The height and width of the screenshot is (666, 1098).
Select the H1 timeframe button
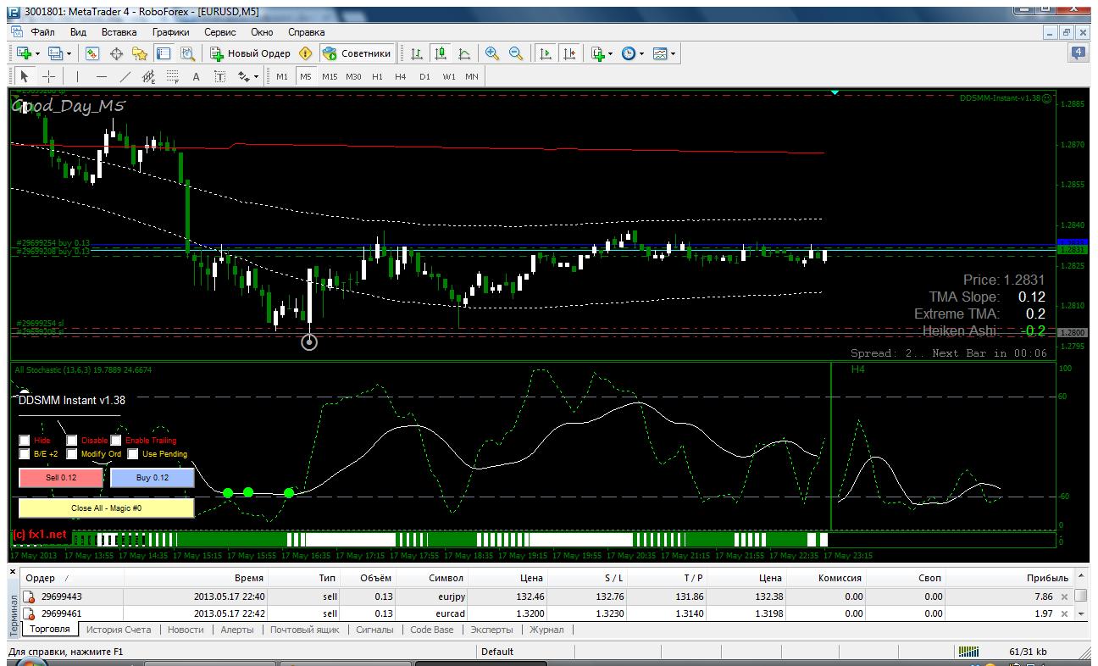point(377,76)
